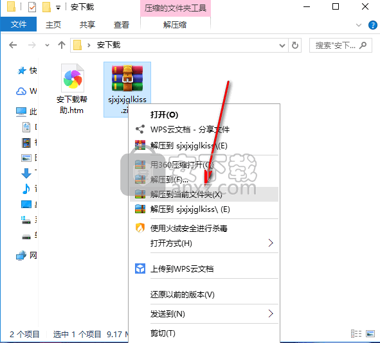The image size is (380, 343).
Task: Click into the 搜索"安下..." search field
Action: pyautogui.click(x=336, y=45)
